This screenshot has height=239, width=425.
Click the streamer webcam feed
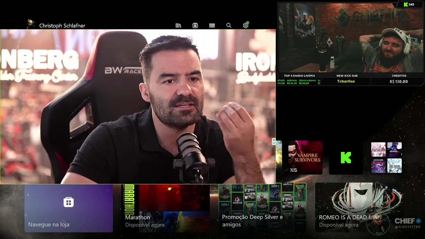pos(351,38)
